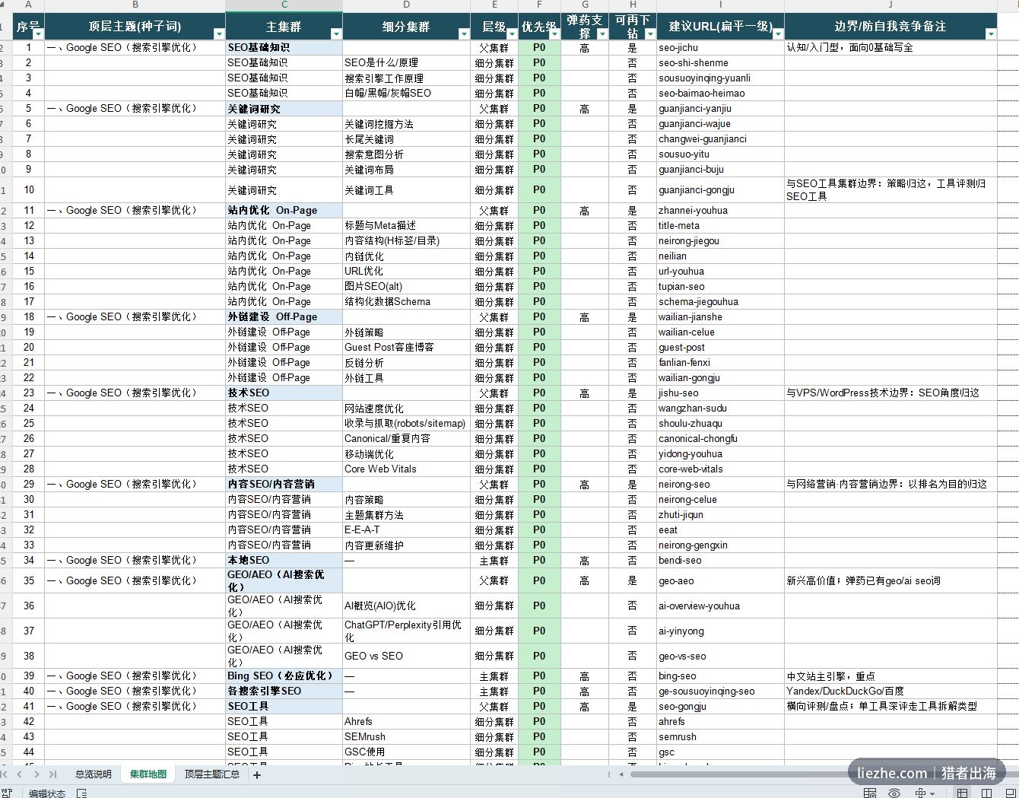
Task: Select the Guest Post客座博客 cell
Action: 407,347
